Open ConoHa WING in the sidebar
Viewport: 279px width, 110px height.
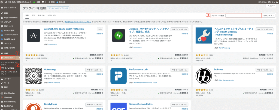[10, 102]
